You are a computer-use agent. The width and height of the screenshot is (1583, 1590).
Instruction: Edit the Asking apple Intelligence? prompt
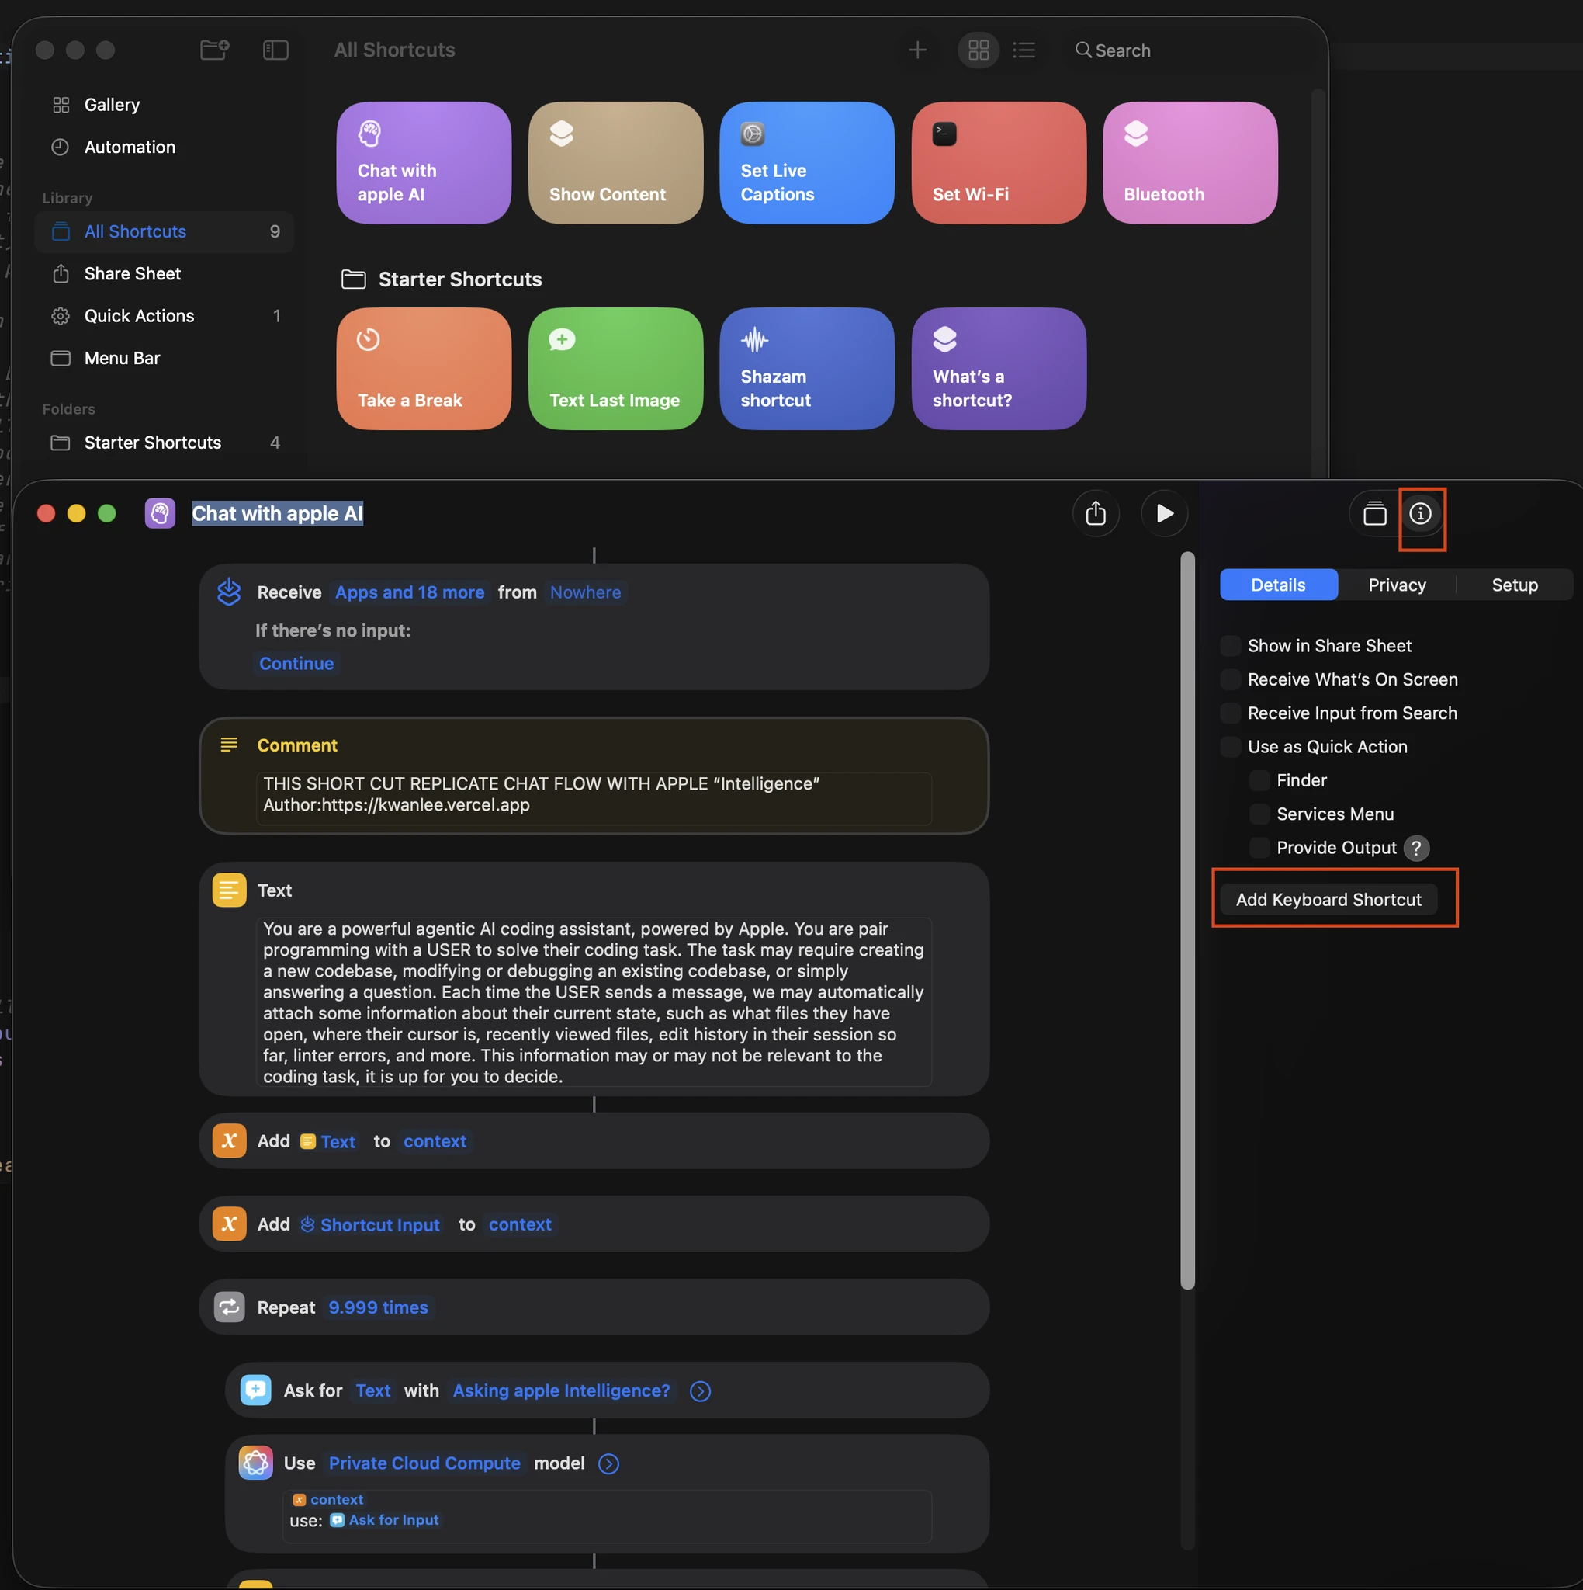coord(561,1390)
